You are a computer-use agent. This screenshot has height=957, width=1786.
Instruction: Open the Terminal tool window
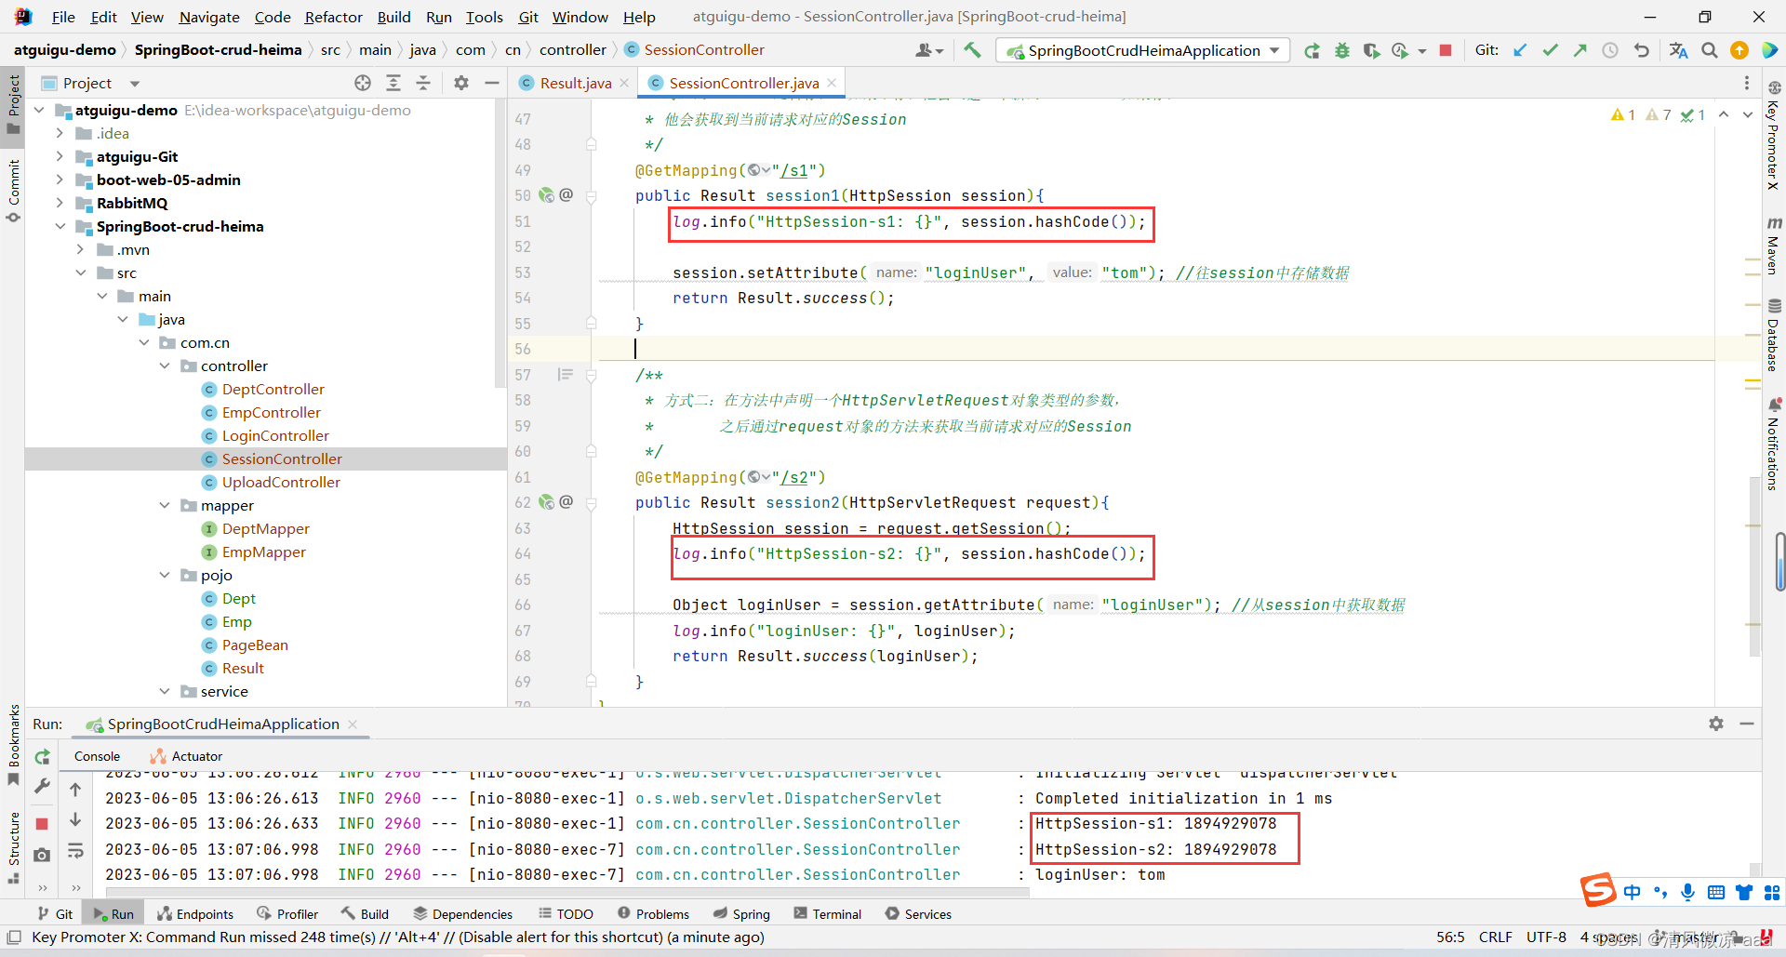click(827, 914)
